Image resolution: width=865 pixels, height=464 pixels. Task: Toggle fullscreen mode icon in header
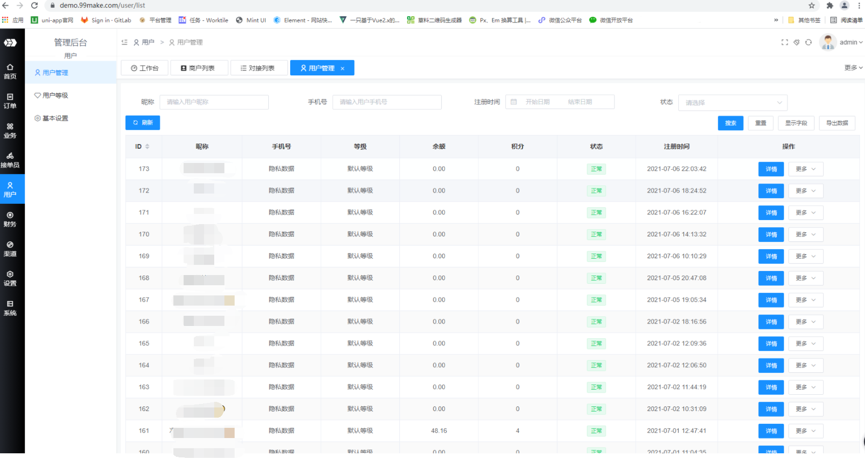click(x=784, y=42)
